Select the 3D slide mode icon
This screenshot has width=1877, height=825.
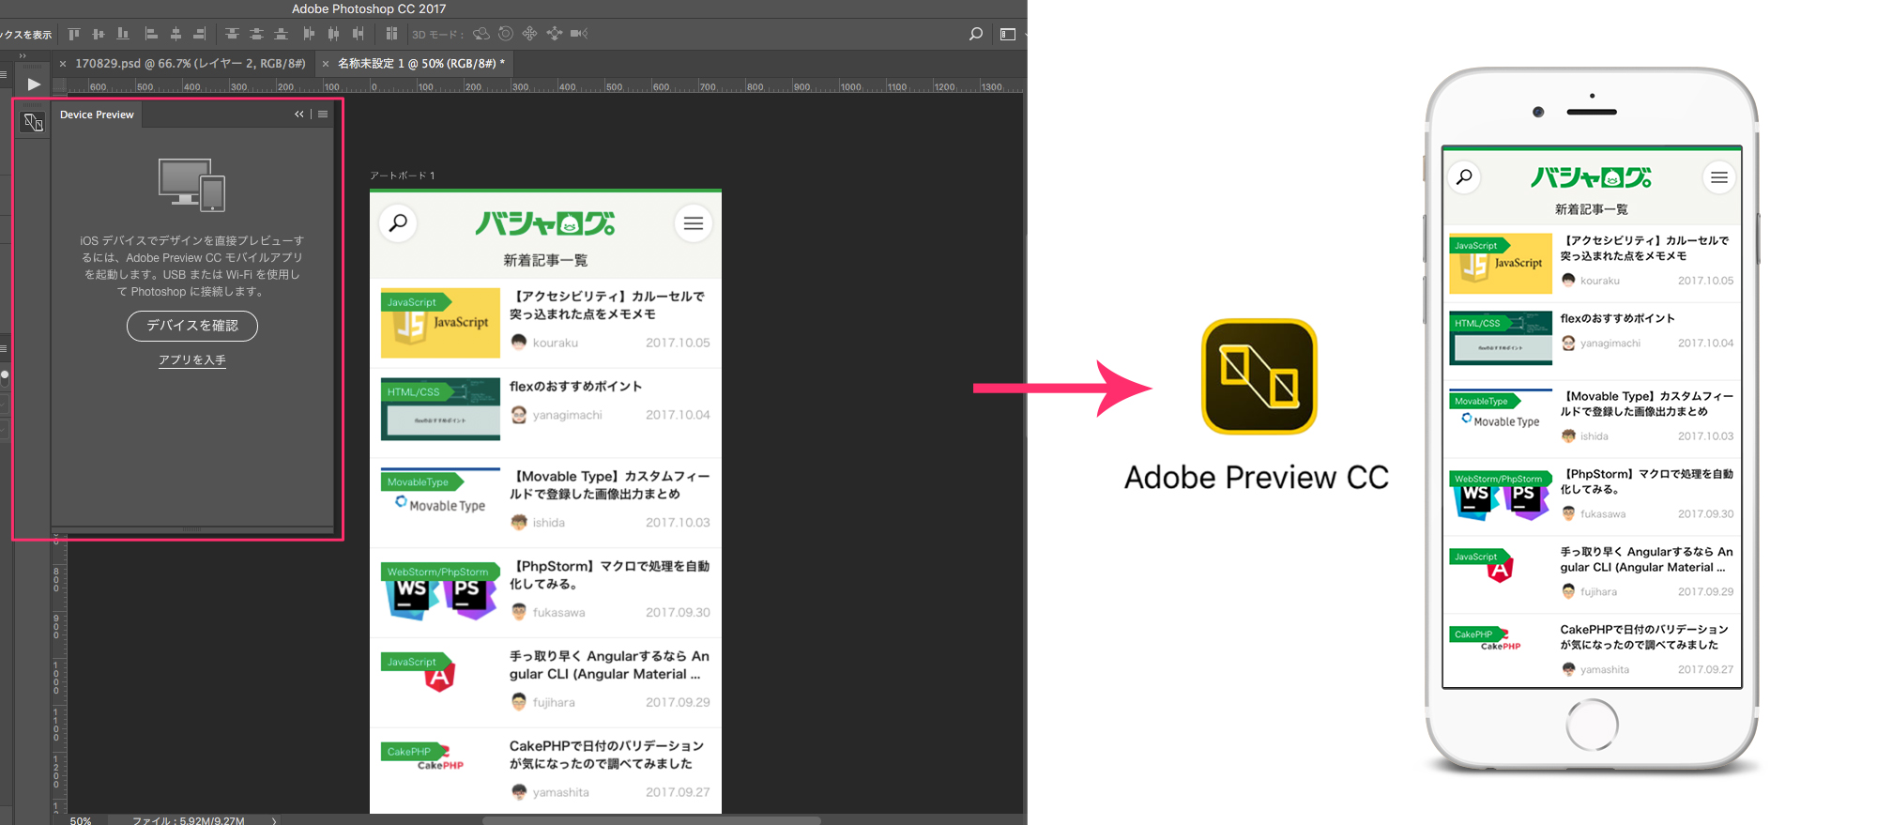coord(555,34)
